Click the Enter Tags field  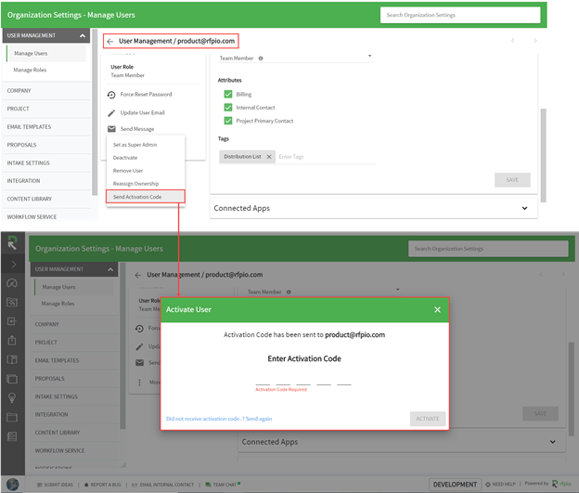(325, 157)
